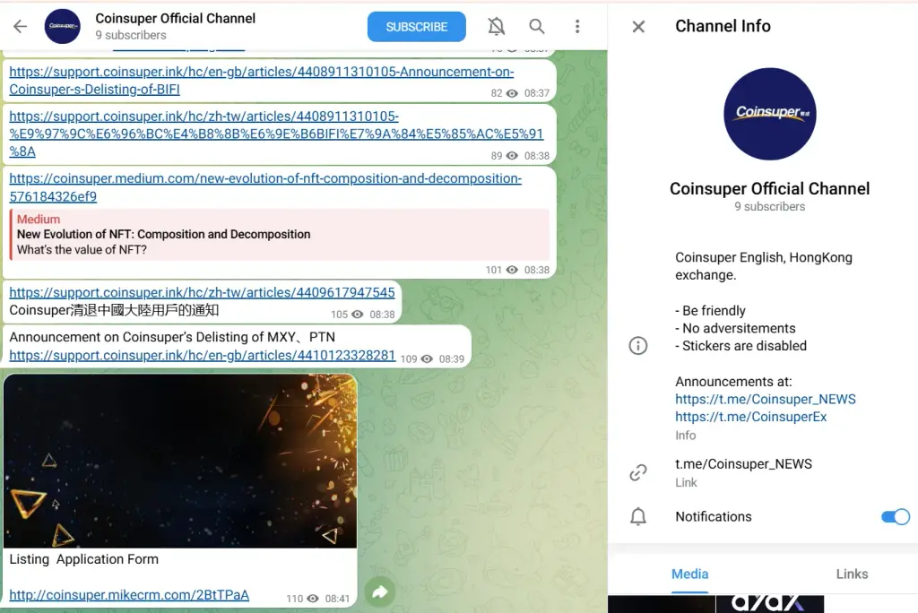
Task: Click the views eye icon on 109-view message
Action: pos(427,358)
